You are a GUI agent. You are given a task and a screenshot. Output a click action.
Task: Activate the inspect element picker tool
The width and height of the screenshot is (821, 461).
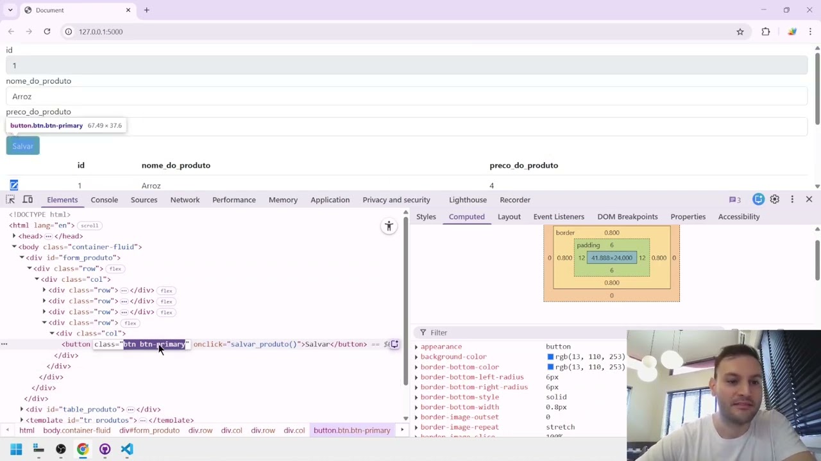tap(10, 200)
